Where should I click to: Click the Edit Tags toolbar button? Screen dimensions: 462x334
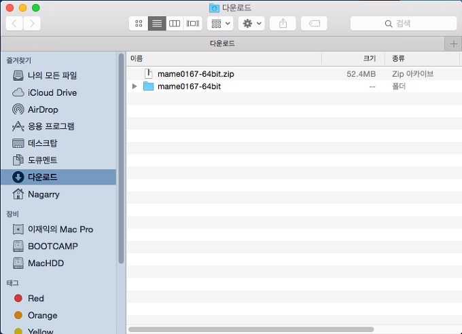point(314,23)
